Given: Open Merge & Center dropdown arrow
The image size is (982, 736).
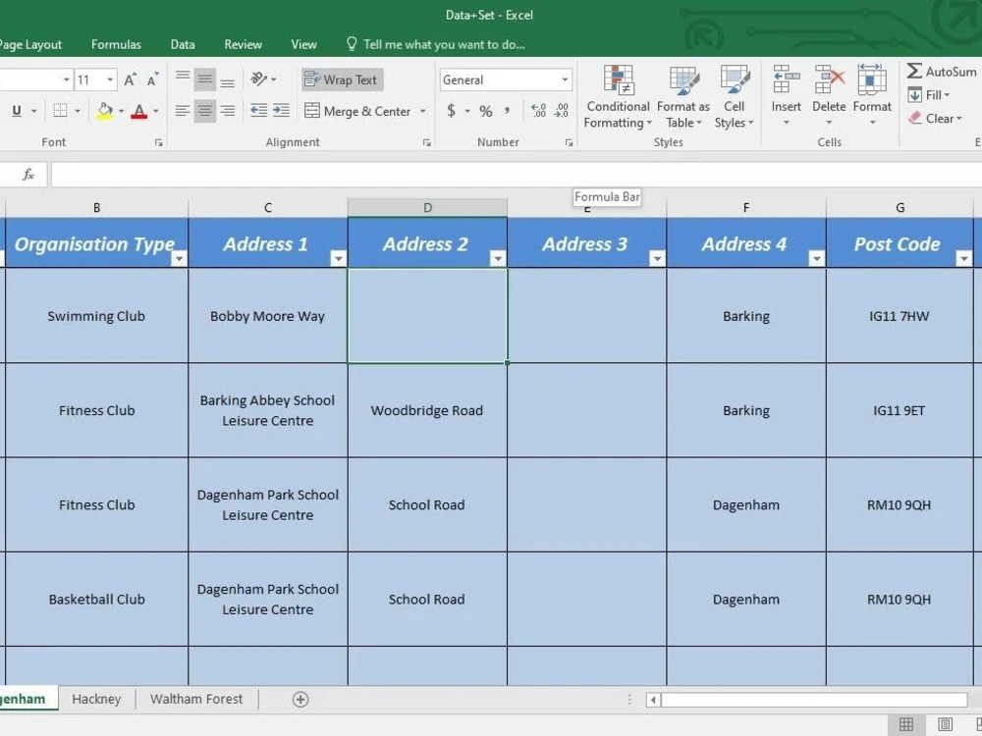Looking at the screenshot, I should click(423, 111).
